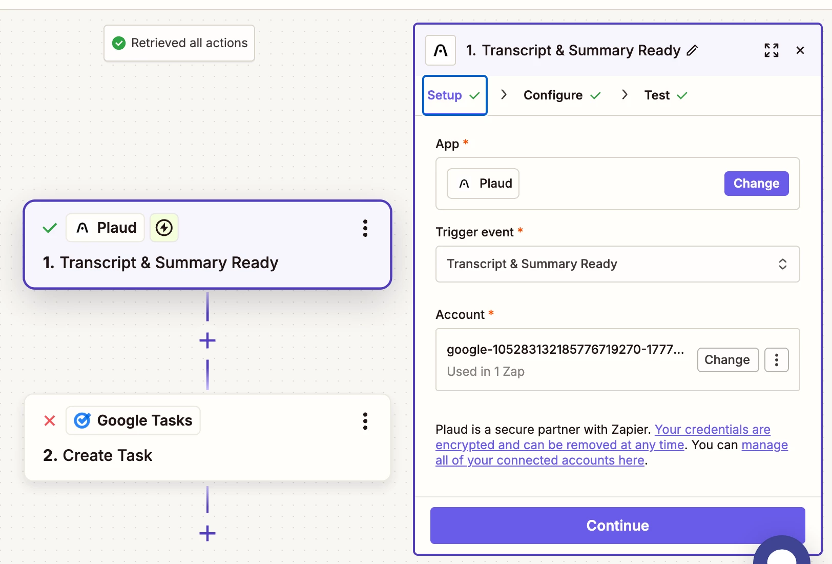Click the red X error icon on Google Tasks
This screenshot has width=832, height=564.
[50, 421]
